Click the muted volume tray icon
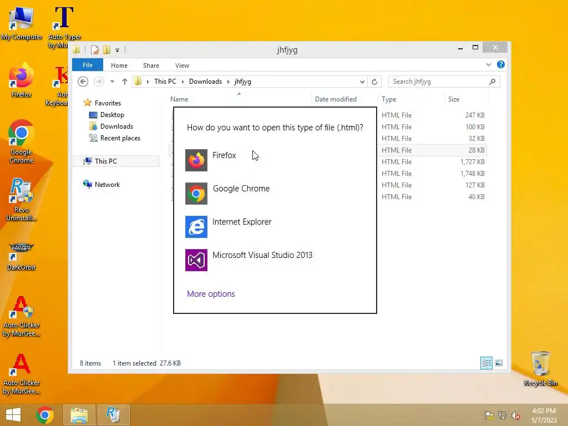Image resolution: width=568 pixels, height=426 pixels. pos(515,415)
